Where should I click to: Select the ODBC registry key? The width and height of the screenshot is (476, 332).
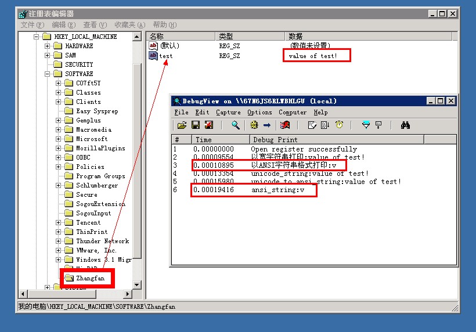point(83,157)
